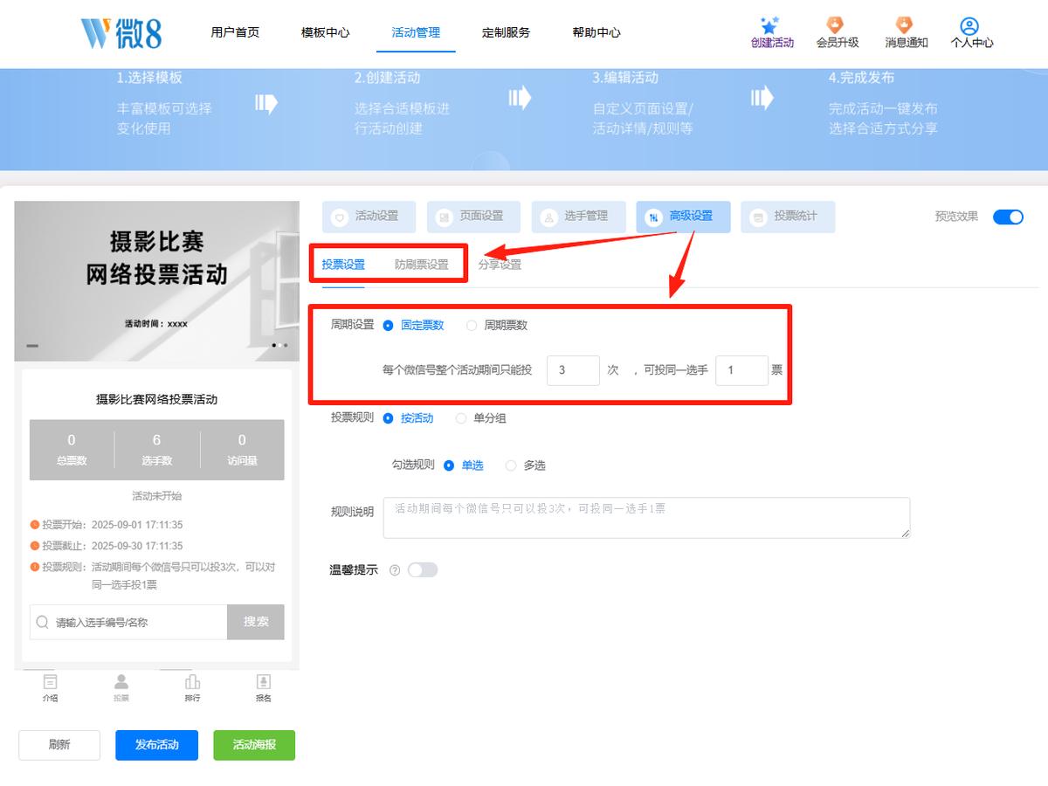
Task: Click the 报名 icon in preview
Action: tap(264, 682)
